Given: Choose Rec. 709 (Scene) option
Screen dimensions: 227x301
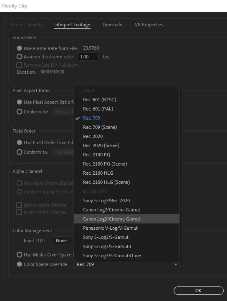Looking at the screenshot, I should coord(127,127).
